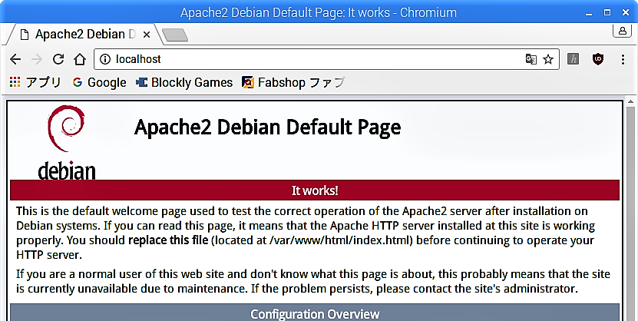
Task: Open a new tab
Action: coord(175,35)
